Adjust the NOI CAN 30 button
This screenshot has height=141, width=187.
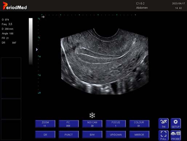coord(92,124)
